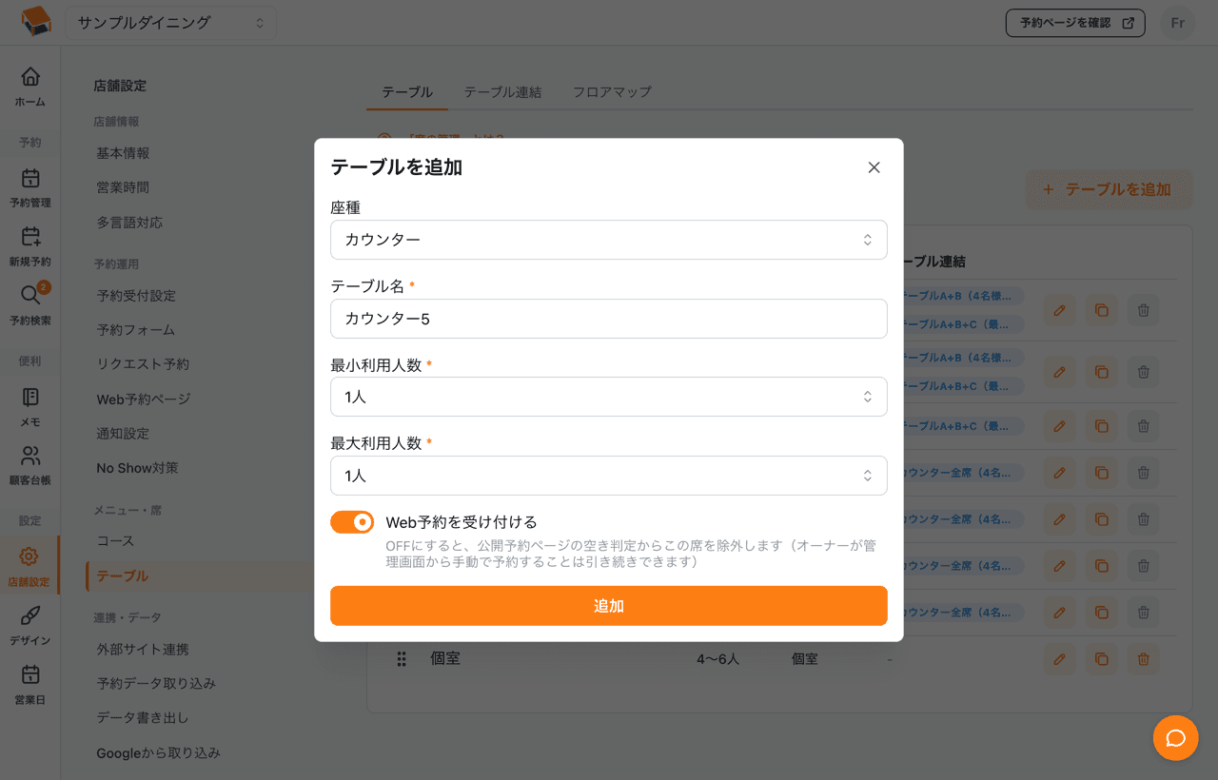This screenshot has width=1218, height=780.
Task: Open 予約検索 magnifier icon
Action: pos(30,296)
